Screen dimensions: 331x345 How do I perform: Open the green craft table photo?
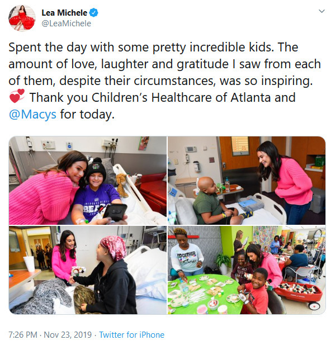247,270
